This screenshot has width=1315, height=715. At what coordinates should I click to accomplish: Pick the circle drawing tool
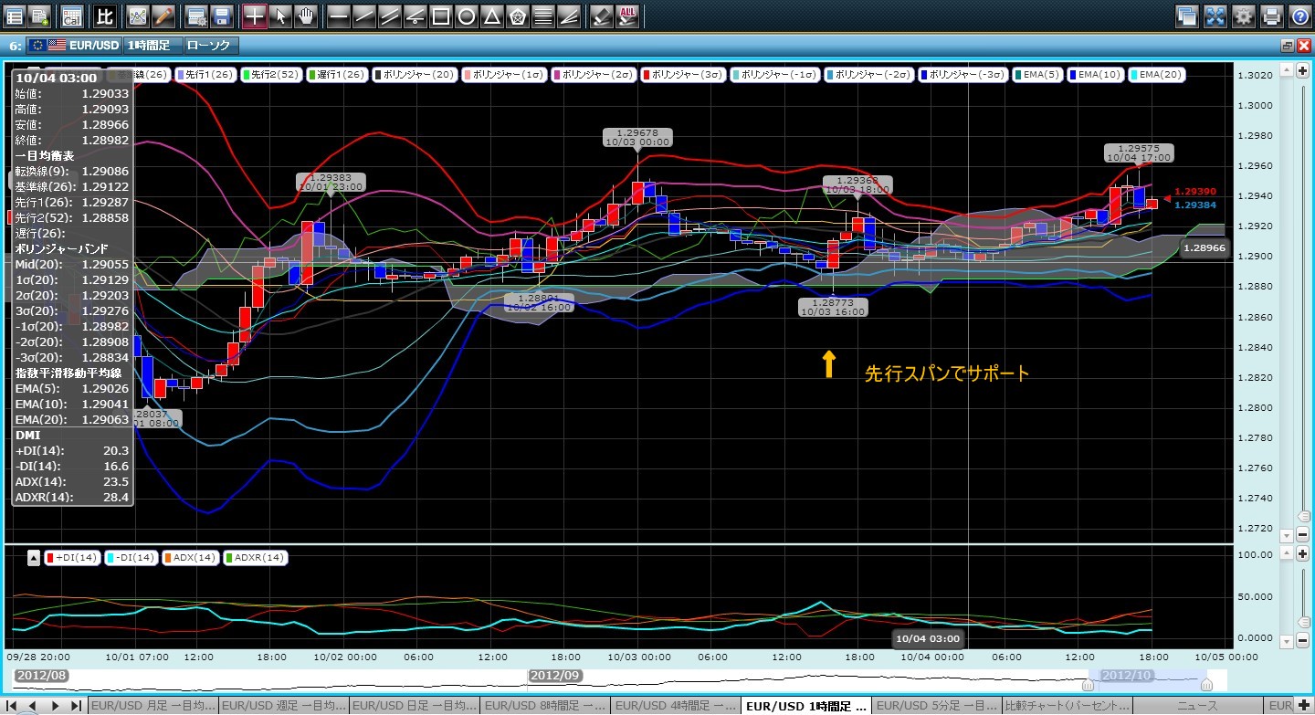[x=467, y=16]
